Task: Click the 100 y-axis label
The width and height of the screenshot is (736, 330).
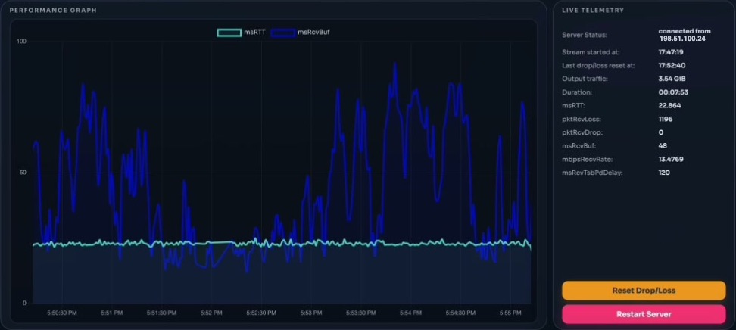Action: pos(22,42)
